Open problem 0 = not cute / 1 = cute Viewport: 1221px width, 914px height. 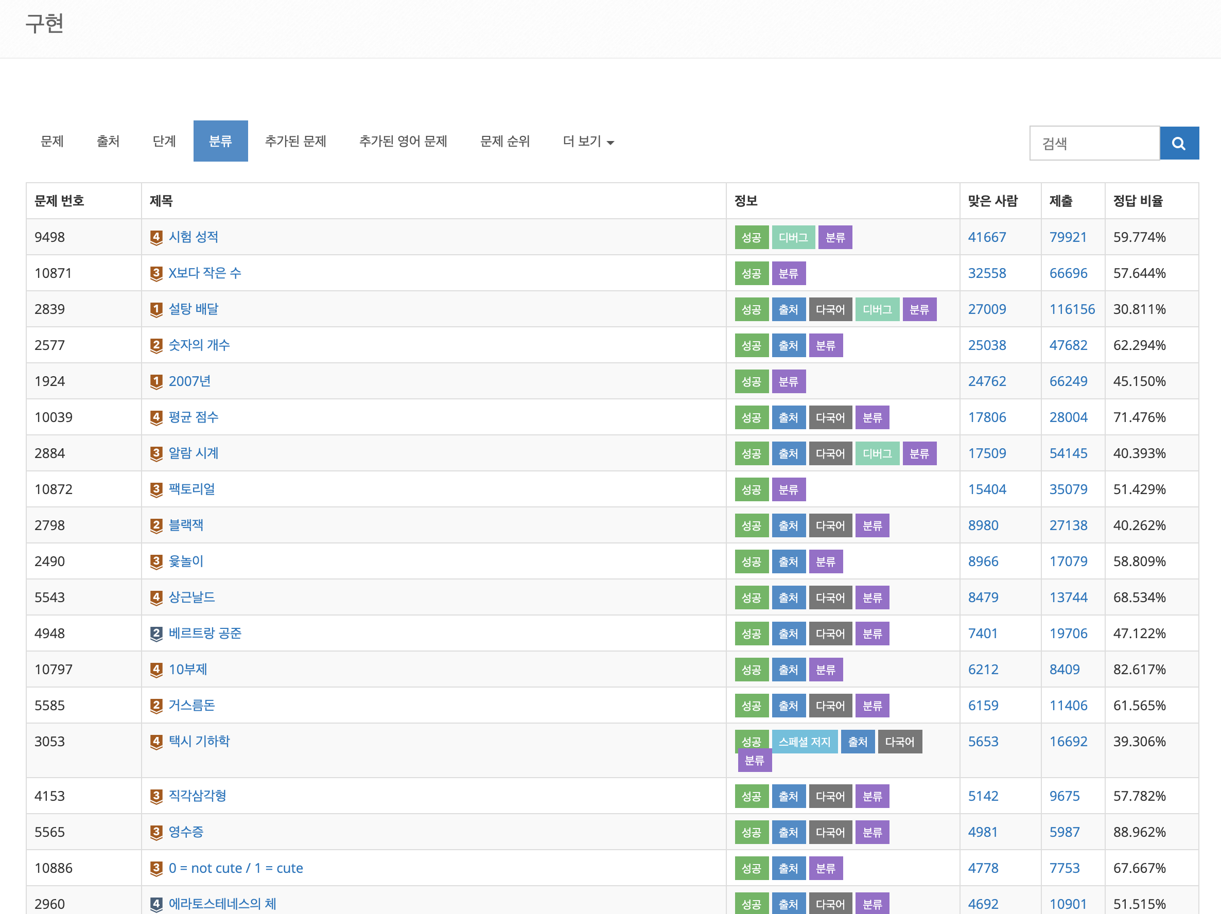coord(236,868)
